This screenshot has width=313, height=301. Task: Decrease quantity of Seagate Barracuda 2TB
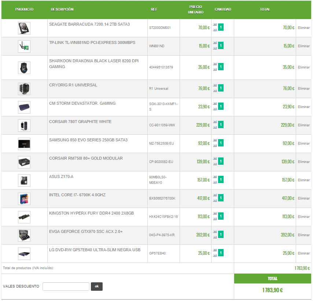[215, 30]
